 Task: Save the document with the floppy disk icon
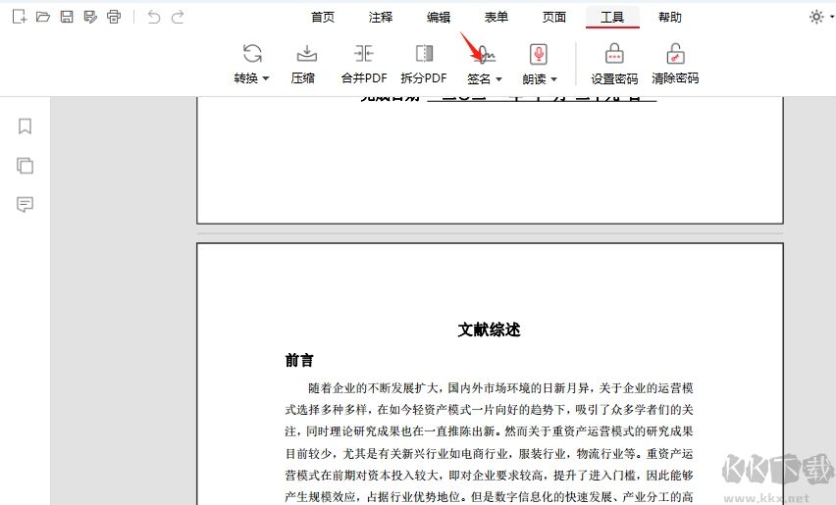pos(67,17)
